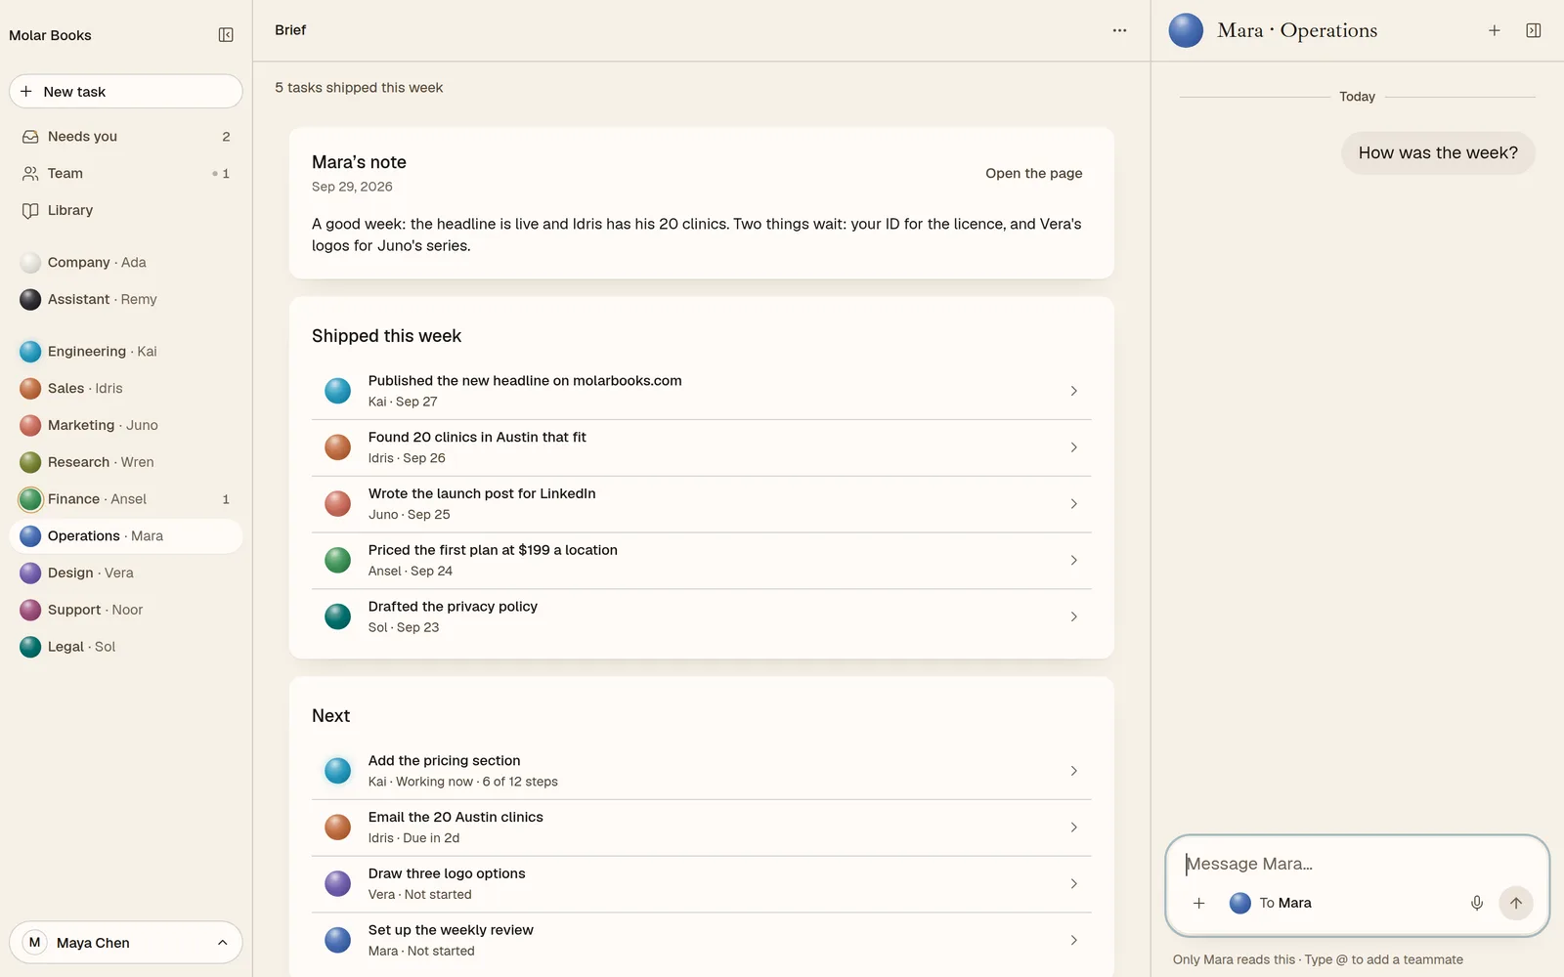This screenshot has width=1564, height=977.
Task: Expand Wrote the launch post chevron
Action: point(1073,504)
